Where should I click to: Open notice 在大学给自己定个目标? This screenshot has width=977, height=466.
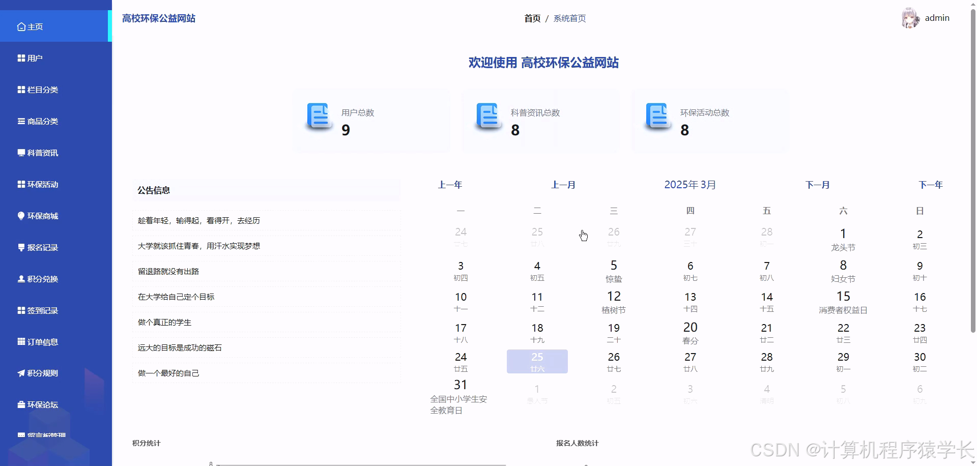point(267,297)
